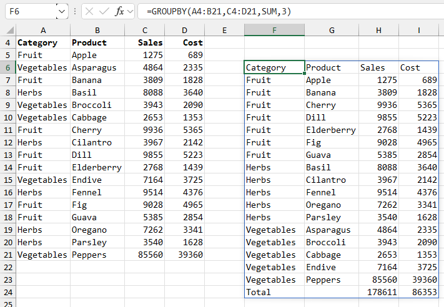Image resolution: width=444 pixels, height=307 pixels.
Task: Click the bold Cost header cell D4
Action: point(185,42)
